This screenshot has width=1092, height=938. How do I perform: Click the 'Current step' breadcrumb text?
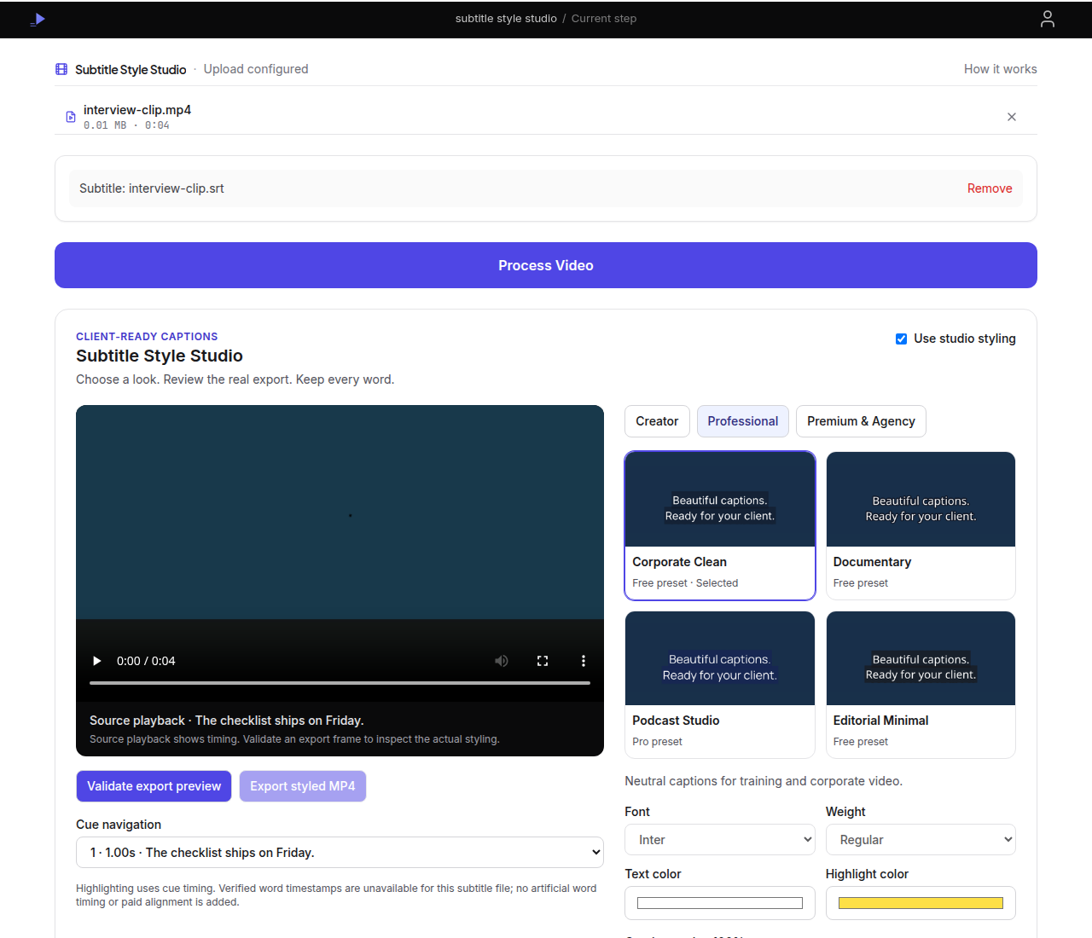click(604, 19)
